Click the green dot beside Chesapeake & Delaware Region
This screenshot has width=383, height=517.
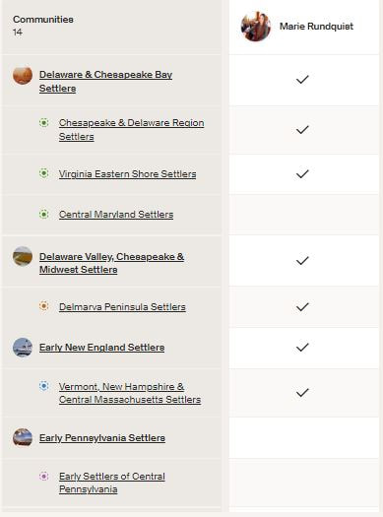click(44, 123)
